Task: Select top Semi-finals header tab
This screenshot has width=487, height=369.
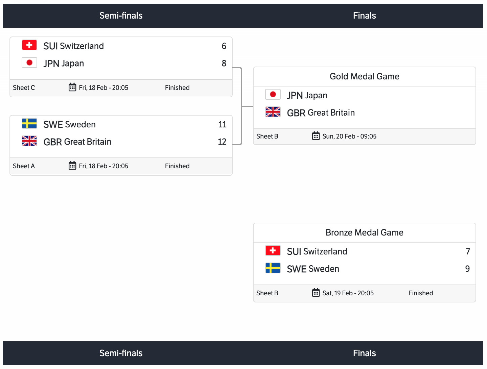Action: (121, 16)
